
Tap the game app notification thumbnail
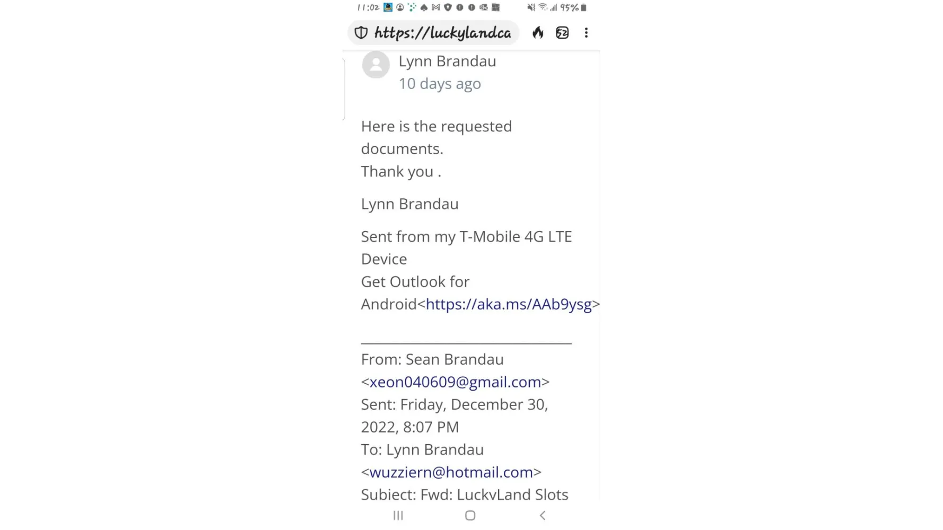point(388,7)
